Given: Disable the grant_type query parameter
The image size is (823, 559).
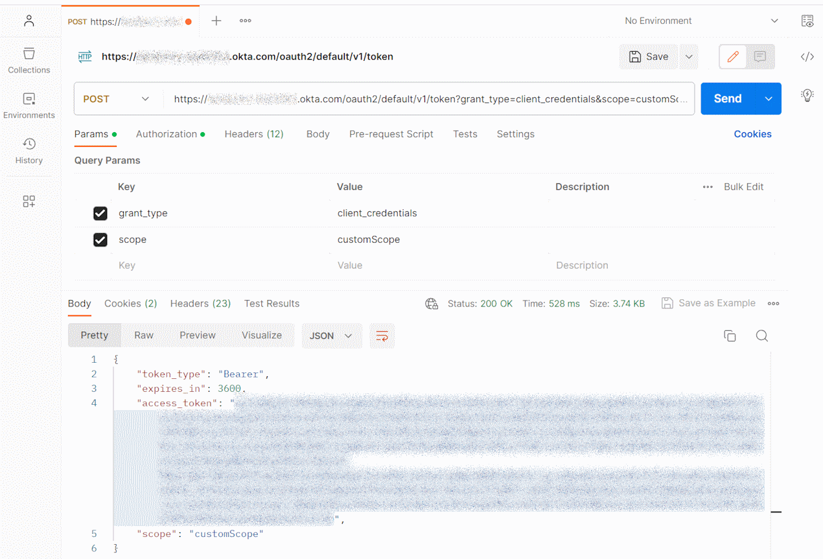Looking at the screenshot, I should click(x=100, y=213).
